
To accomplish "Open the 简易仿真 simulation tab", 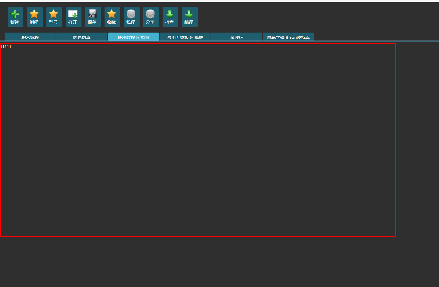I will 82,37.
